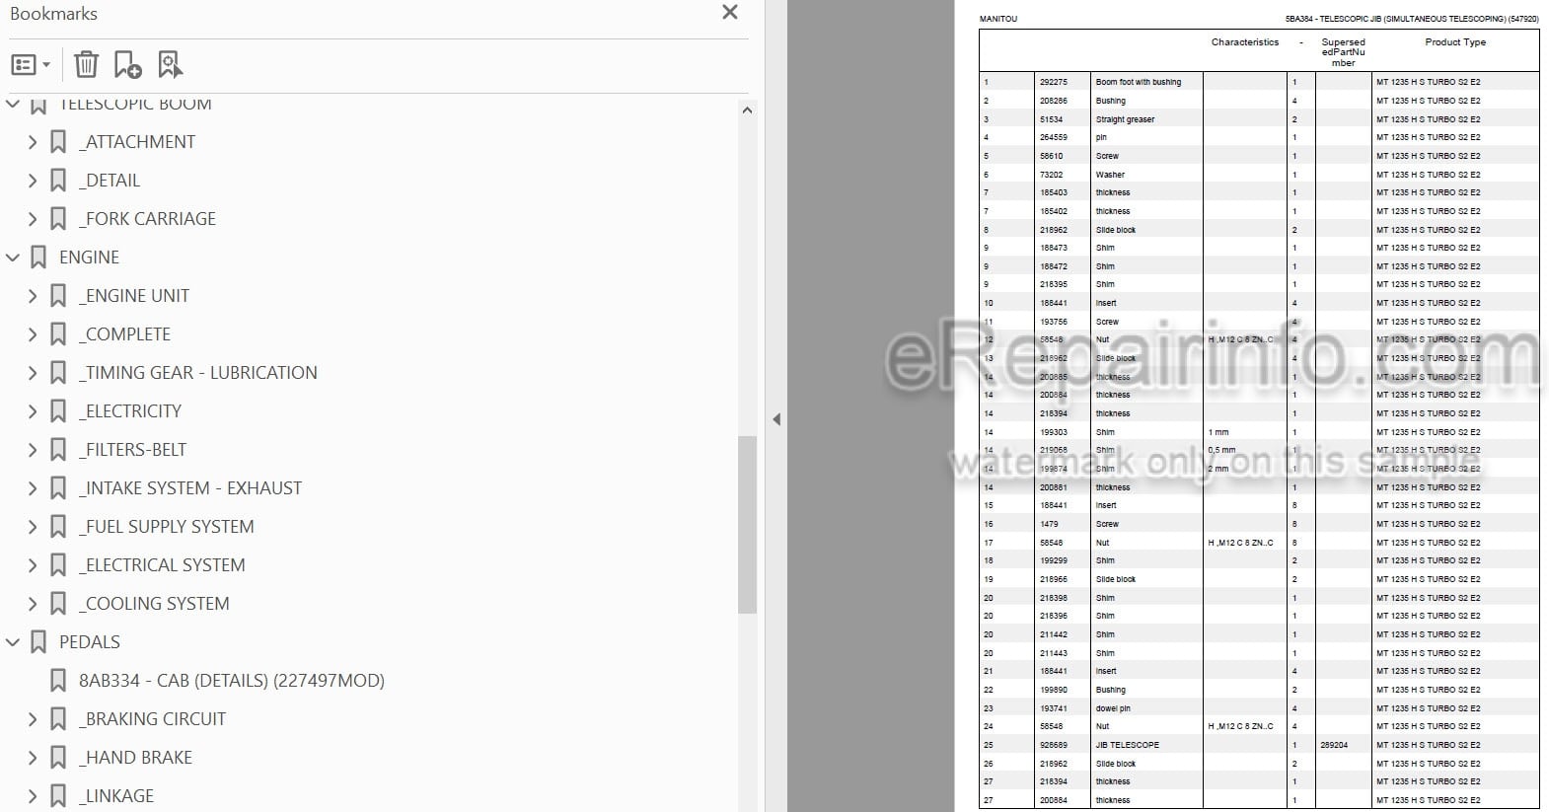Go to the _BRAKING CIRCUIT bookmark
This screenshot has height=812, width=1549.
(152, 719)
